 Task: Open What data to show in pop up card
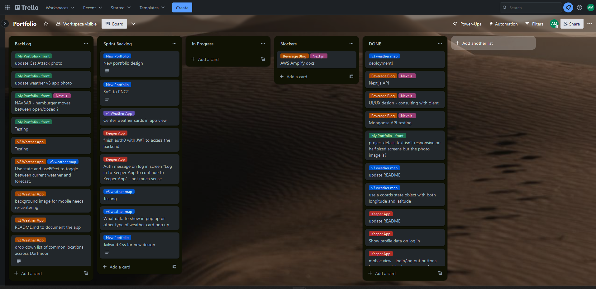(140, 218)
